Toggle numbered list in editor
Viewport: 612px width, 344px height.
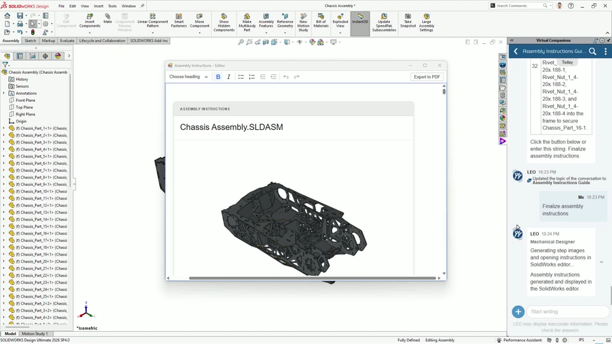pyautogui.click(x=252, y=77)
